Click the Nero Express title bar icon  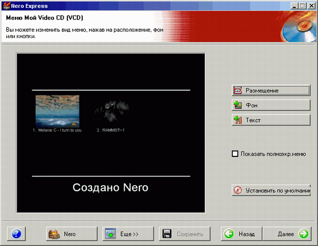[x=6, y=6]
